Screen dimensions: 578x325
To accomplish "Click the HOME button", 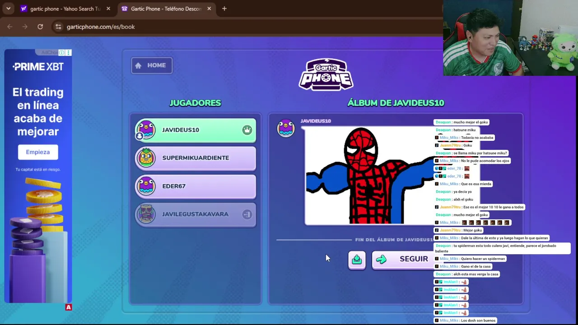I will [152, 65].
